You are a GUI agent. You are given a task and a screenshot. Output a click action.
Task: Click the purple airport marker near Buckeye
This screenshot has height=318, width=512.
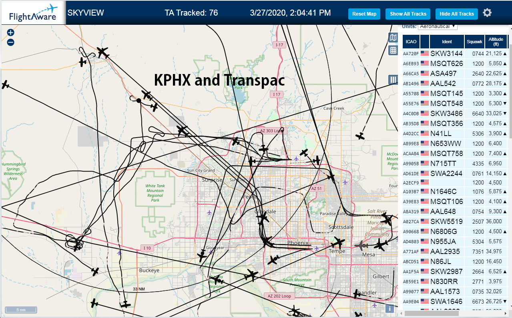pyautogui.click(x=119, y=253)
